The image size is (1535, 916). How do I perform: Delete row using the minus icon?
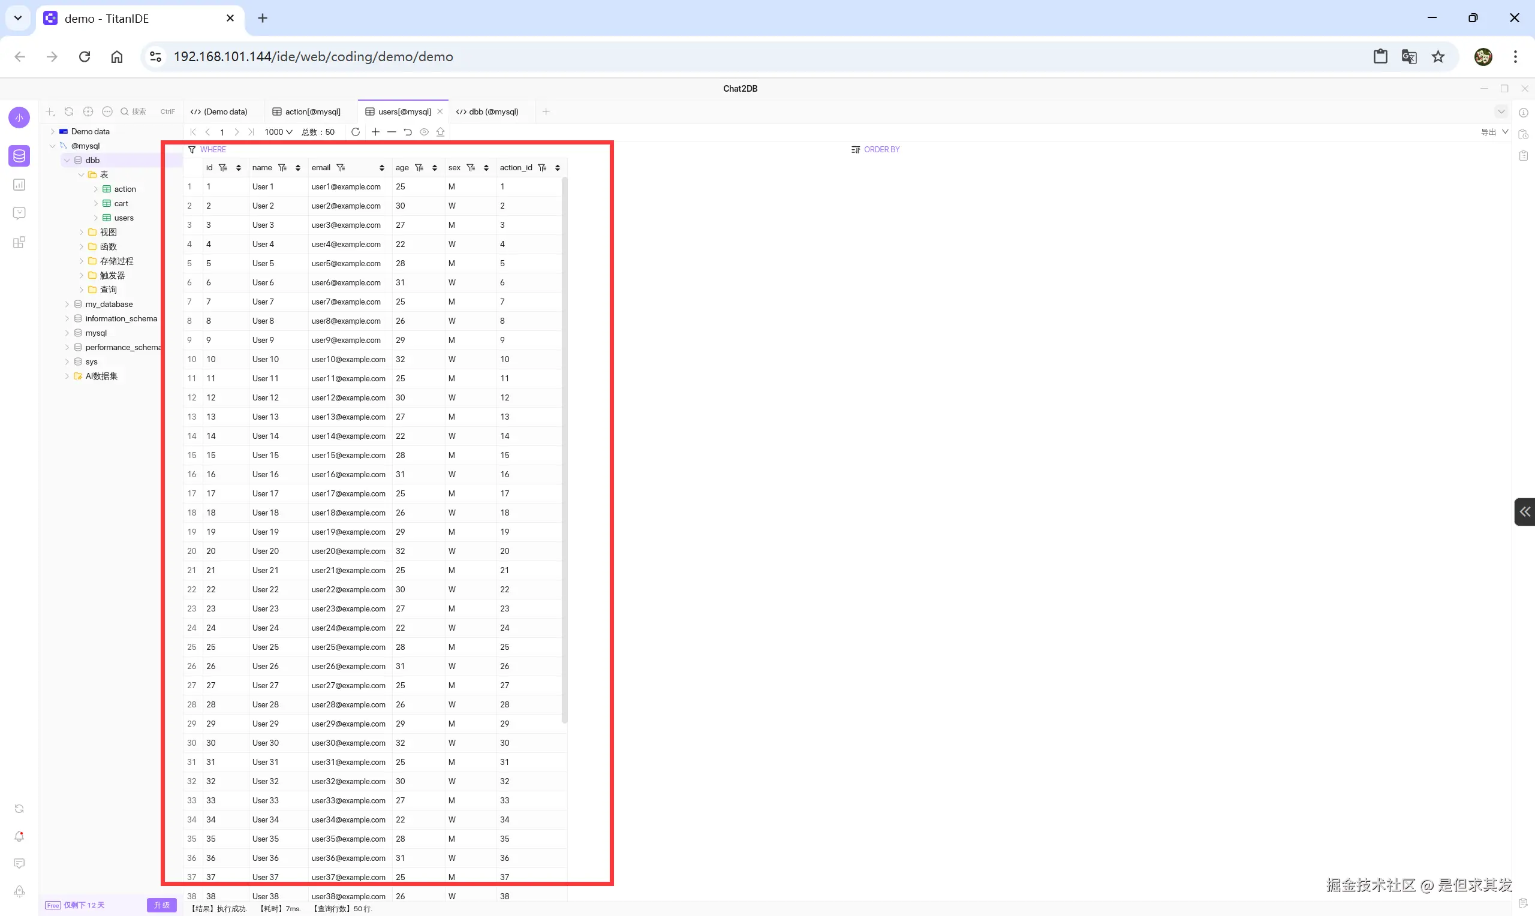(392, 131)
